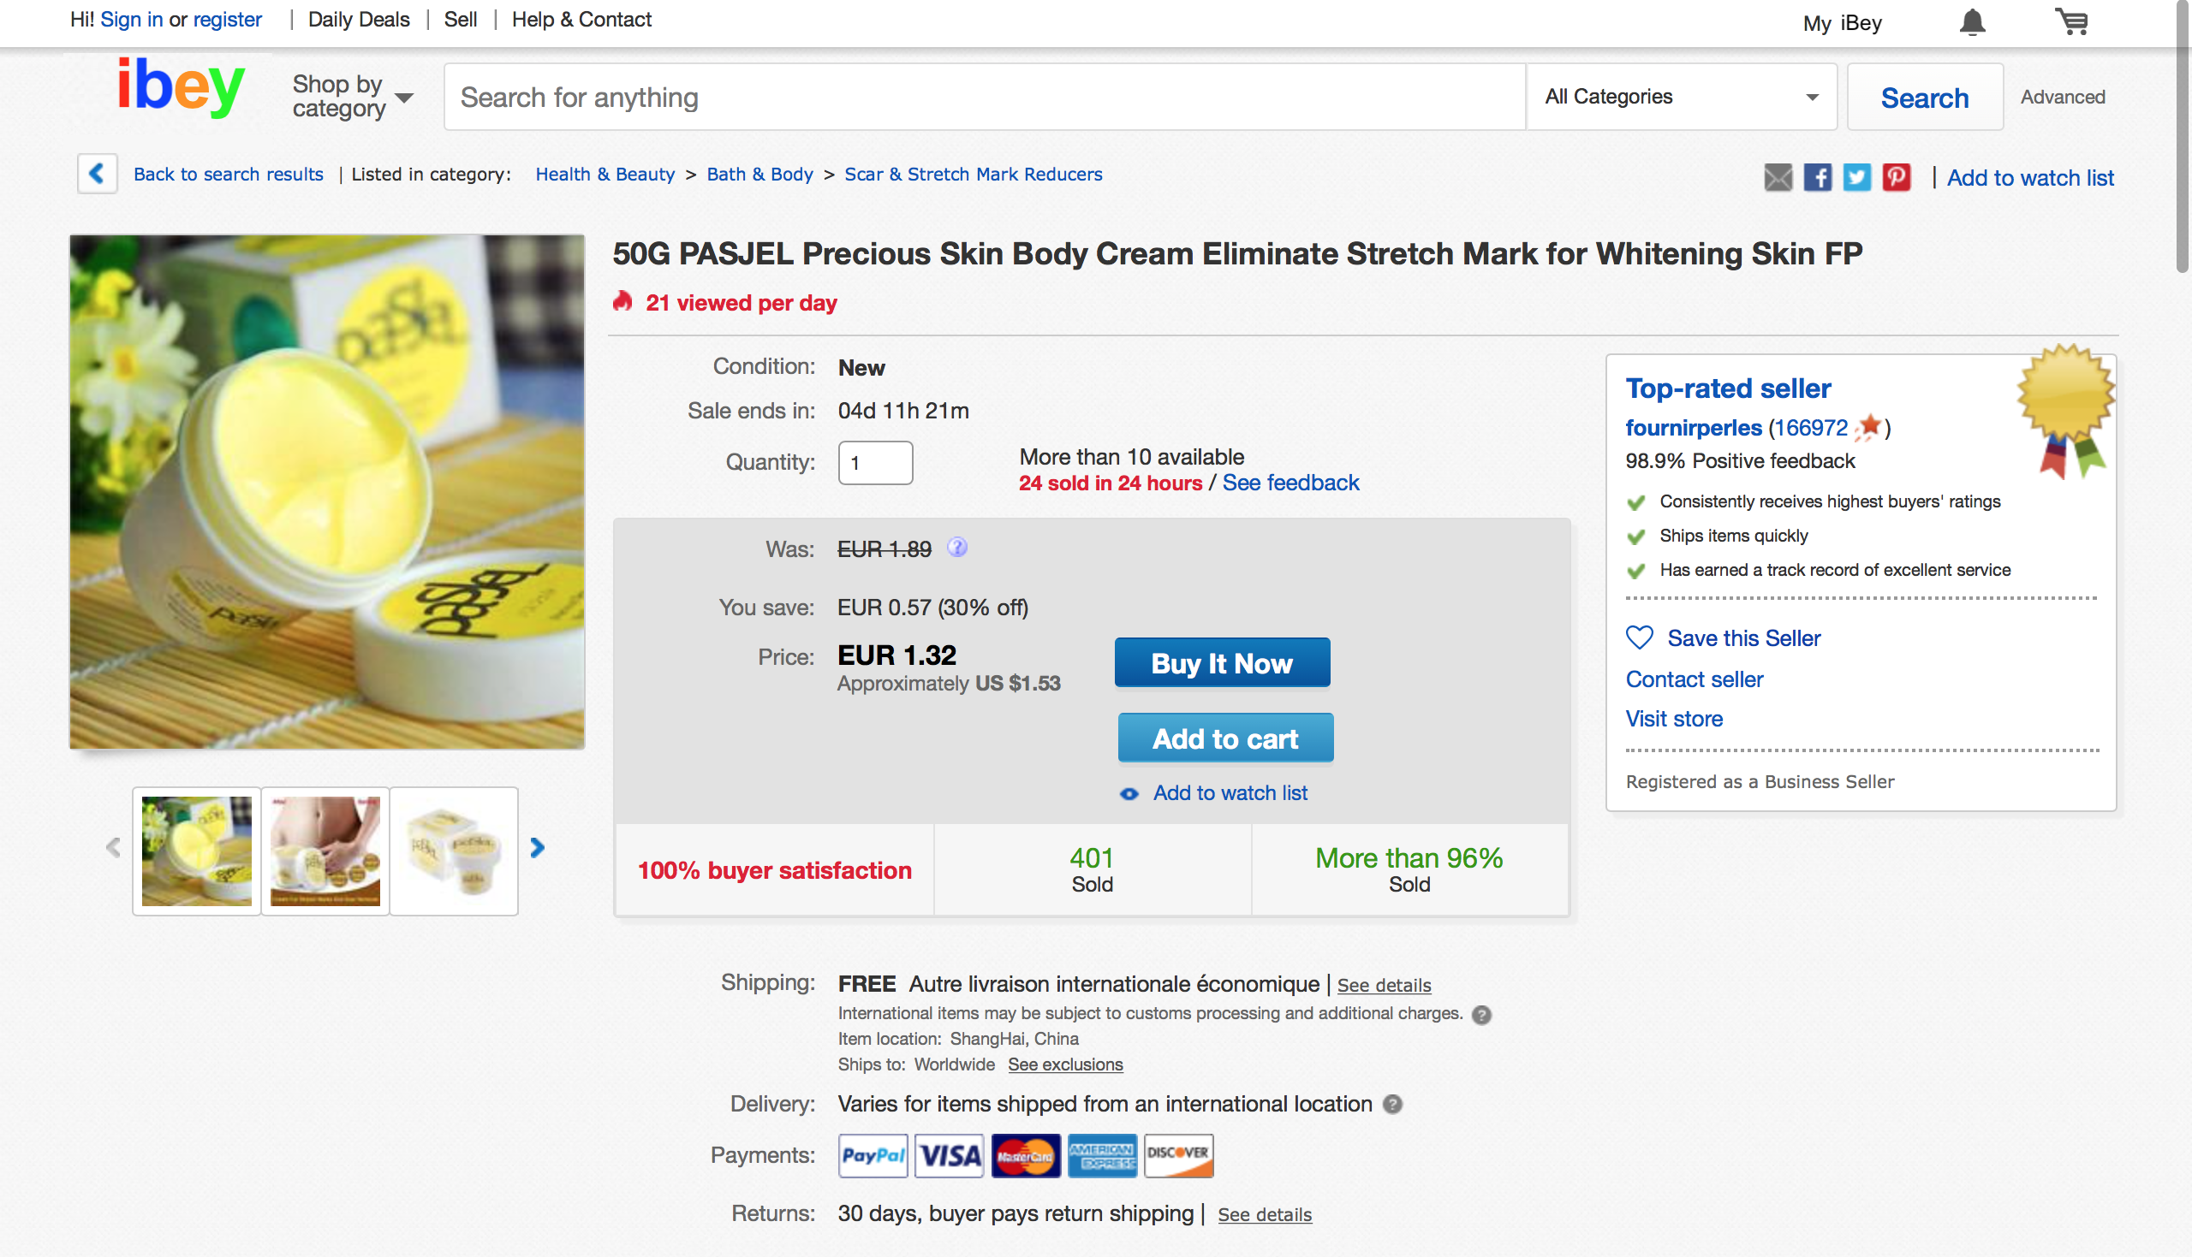2192x1257 pixels.
Task: Share listing on Facebook
Action: click(1817, 177)
